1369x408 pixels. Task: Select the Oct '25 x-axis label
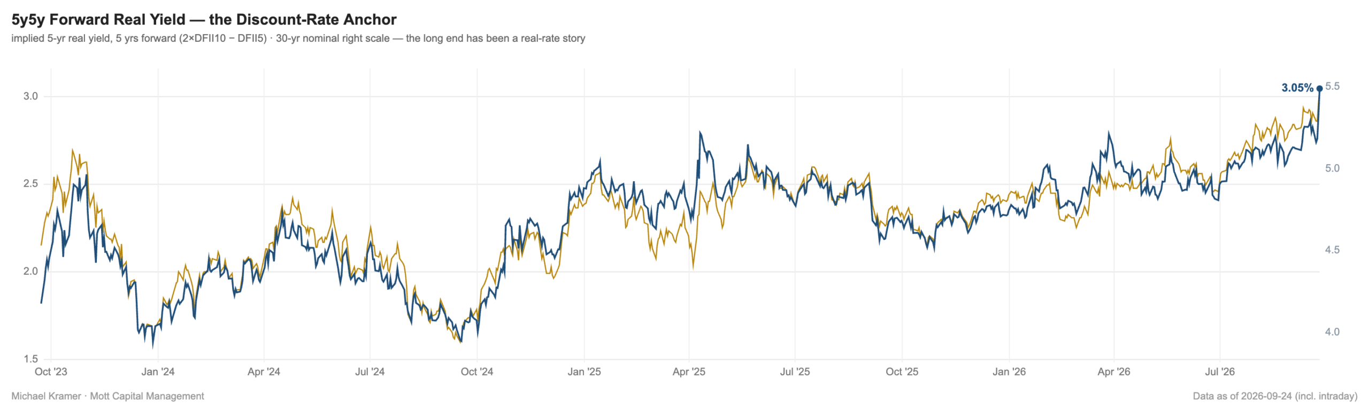[902, 372]
